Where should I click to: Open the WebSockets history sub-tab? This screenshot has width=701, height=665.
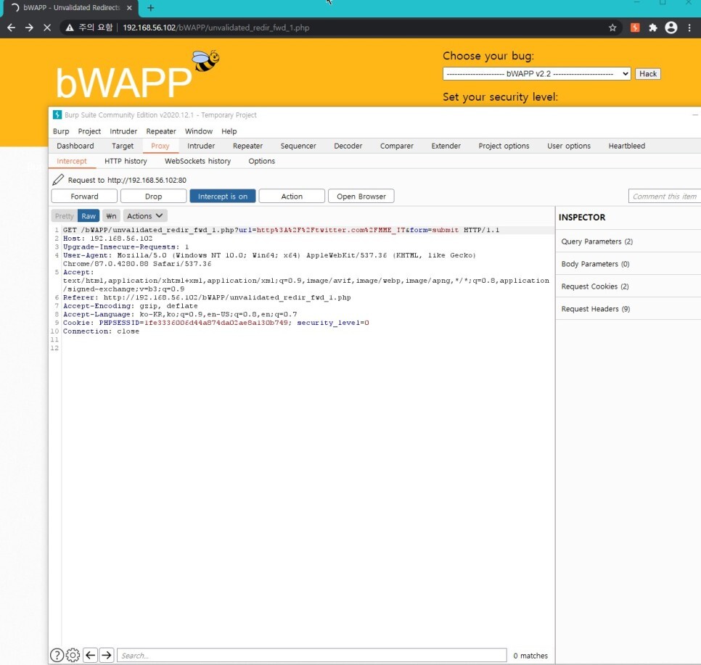tap(197, 161)
